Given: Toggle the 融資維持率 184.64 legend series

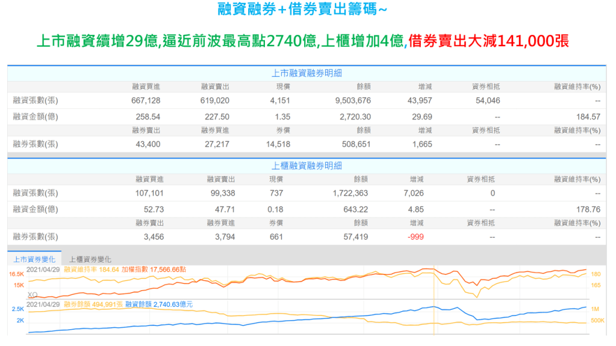Looking at the screenshot, I should click(x=91, y=270).
